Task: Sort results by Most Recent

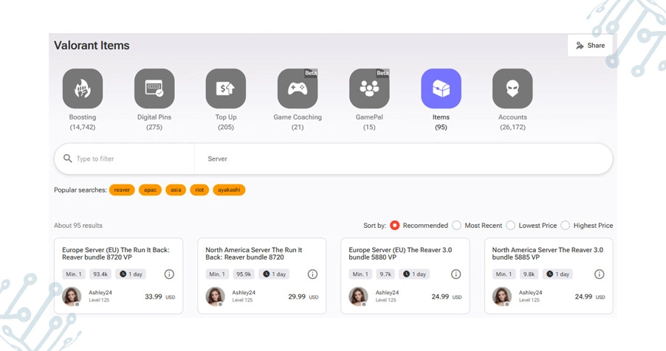Action: (x=457, y=226)
